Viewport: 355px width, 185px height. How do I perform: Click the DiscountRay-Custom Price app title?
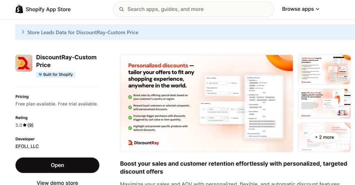tap(66, 61)
